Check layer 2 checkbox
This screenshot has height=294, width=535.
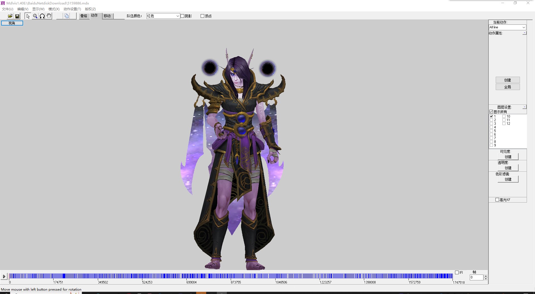[492, 120]
